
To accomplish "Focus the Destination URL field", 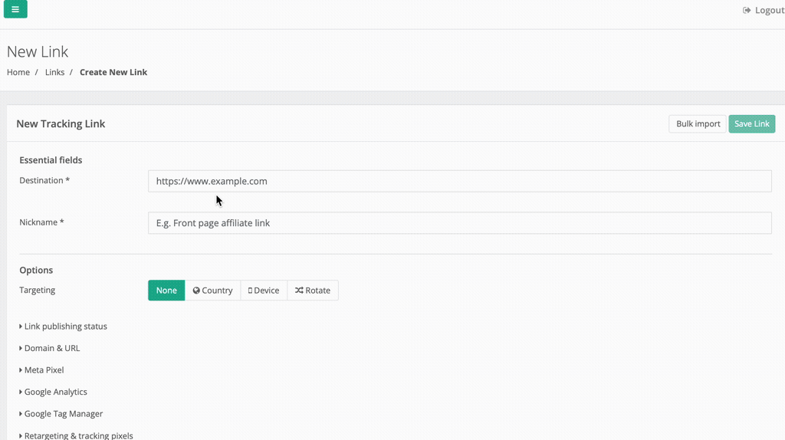I will point(459,181).
